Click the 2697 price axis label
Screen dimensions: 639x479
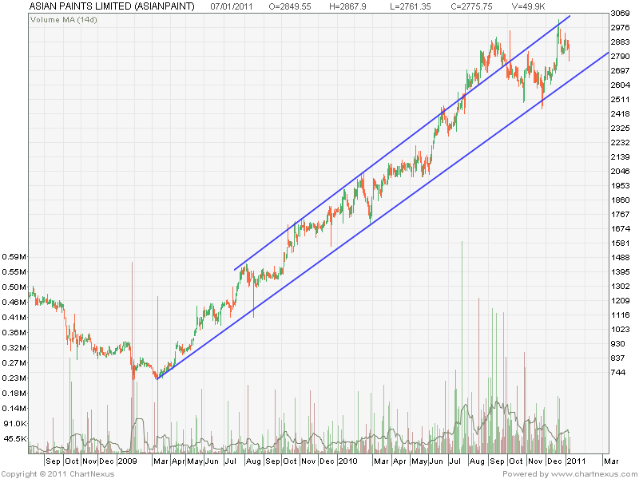tap(620, 70)
